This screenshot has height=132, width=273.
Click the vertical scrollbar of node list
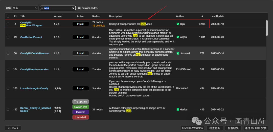pos(267,28)
